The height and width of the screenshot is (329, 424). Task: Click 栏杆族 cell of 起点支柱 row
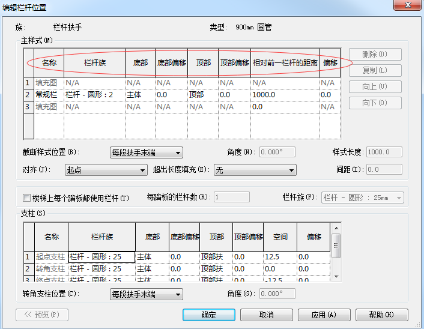101,257
